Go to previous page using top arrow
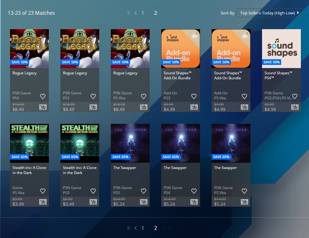 point(136,13)
